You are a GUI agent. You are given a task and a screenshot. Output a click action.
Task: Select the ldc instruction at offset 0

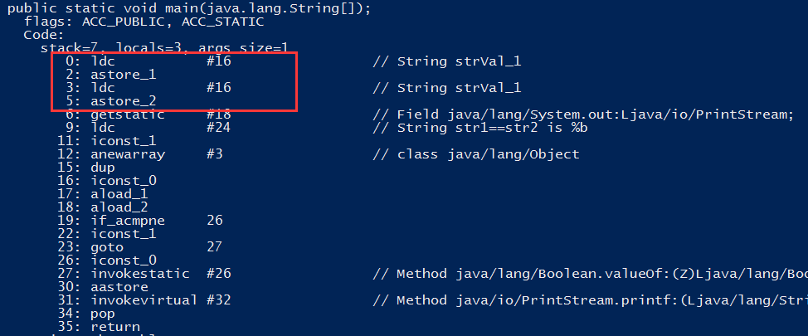point(103,61)
